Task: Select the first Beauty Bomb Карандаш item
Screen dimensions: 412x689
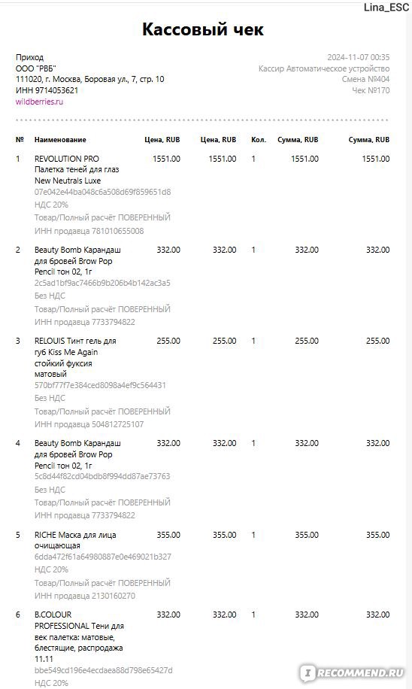Action: coord(77,260)
